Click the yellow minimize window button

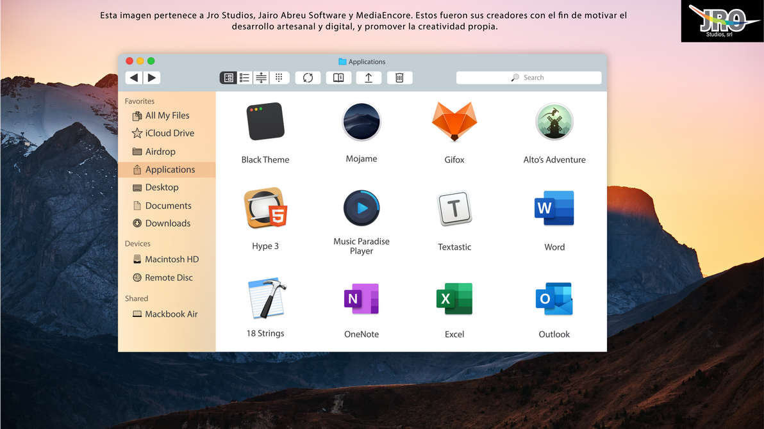click(x=140, y=61)
